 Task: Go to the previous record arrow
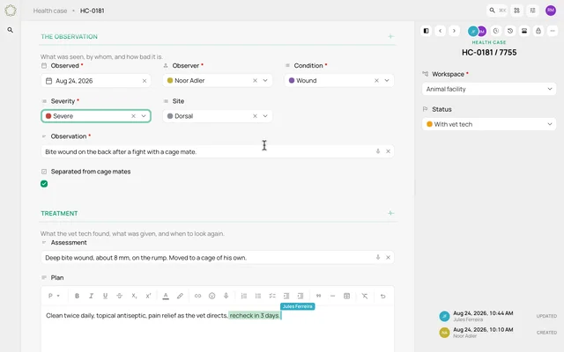(441, 31)
